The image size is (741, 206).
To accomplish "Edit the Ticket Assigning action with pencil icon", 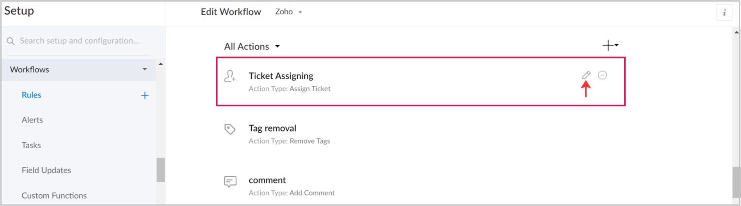I will click(x=586, y=75).
